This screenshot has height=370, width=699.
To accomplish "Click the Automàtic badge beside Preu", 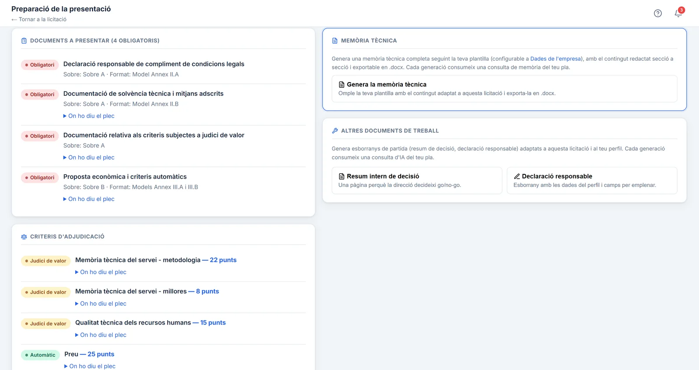I will 40,355.
